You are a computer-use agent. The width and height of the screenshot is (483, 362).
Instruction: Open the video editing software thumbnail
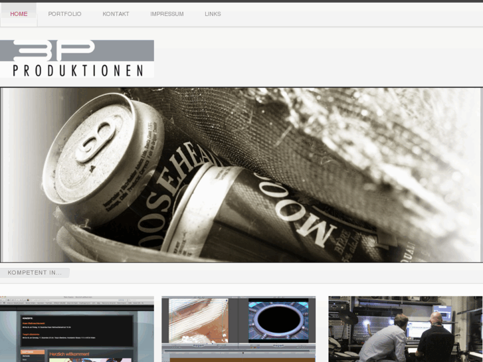pos(239,329)
